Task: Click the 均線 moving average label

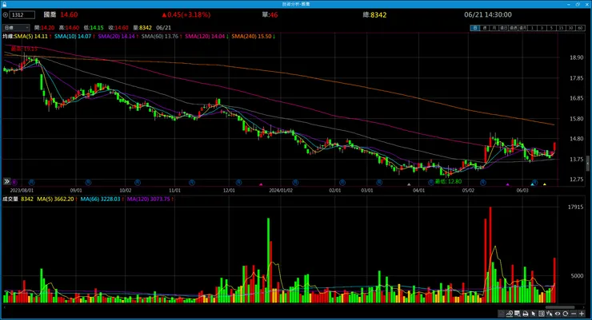Action: [x=8, y=36]
